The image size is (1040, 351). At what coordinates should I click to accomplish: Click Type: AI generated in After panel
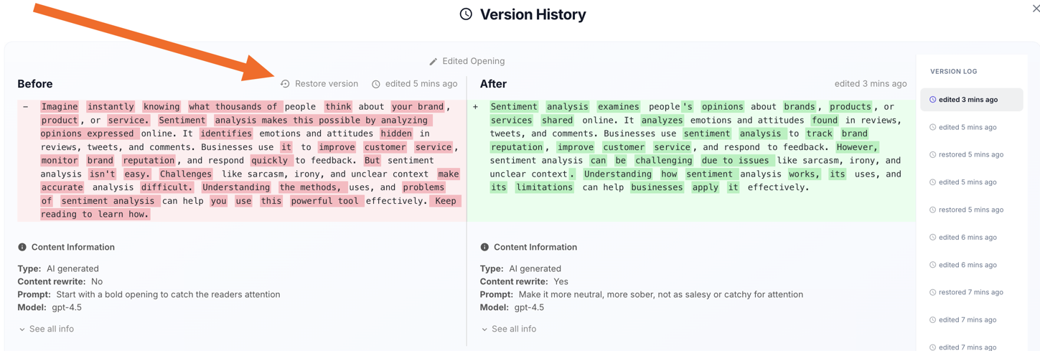(520, 268)
